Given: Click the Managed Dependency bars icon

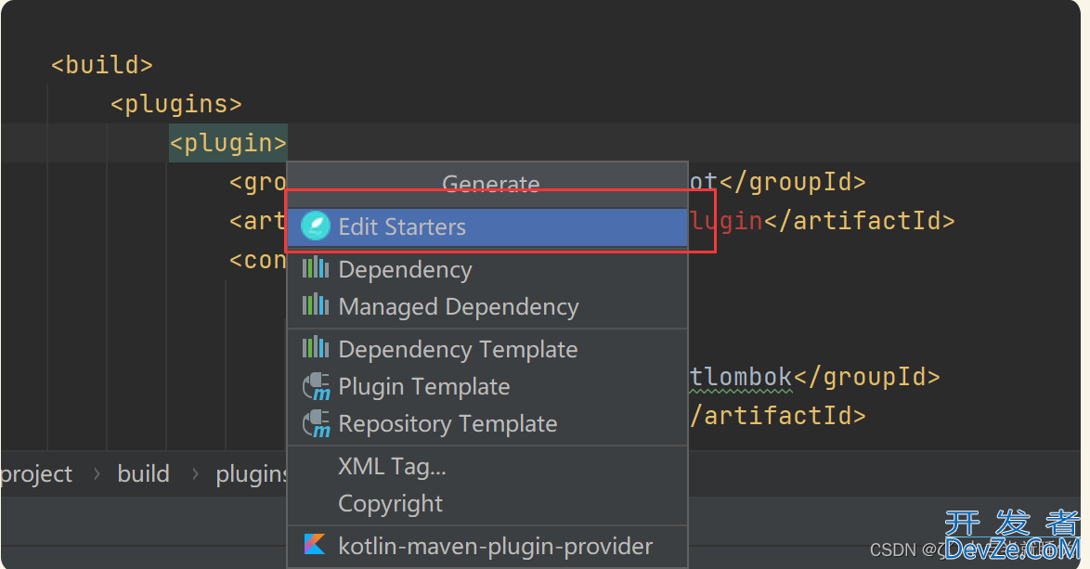Looking at the screenshot, I should [316, 304].
